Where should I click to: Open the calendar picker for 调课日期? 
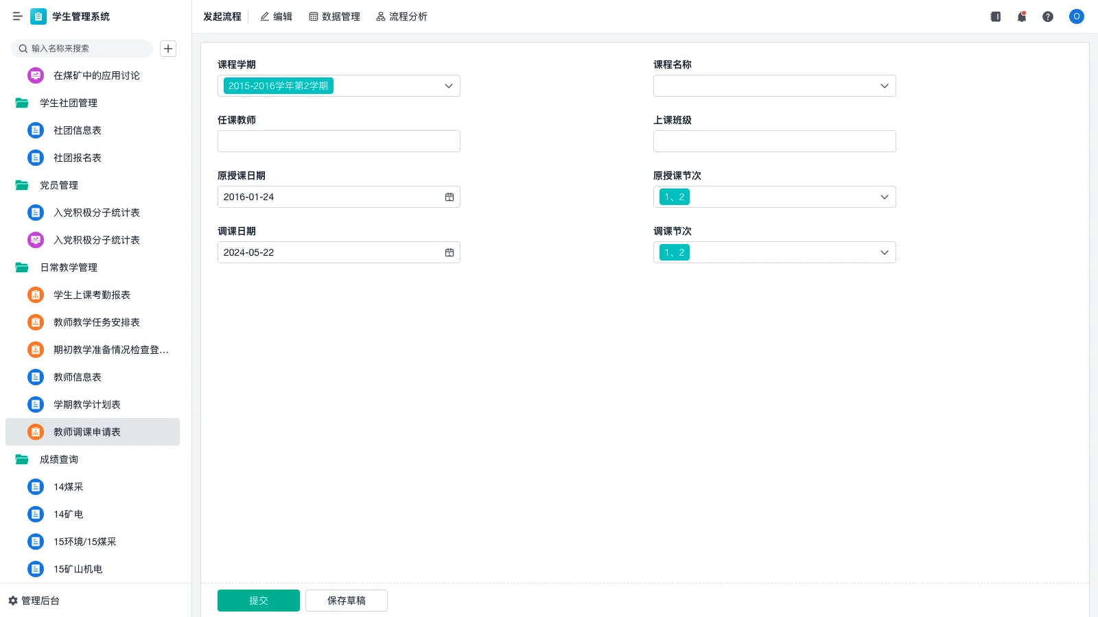click(x=449, y=252)
